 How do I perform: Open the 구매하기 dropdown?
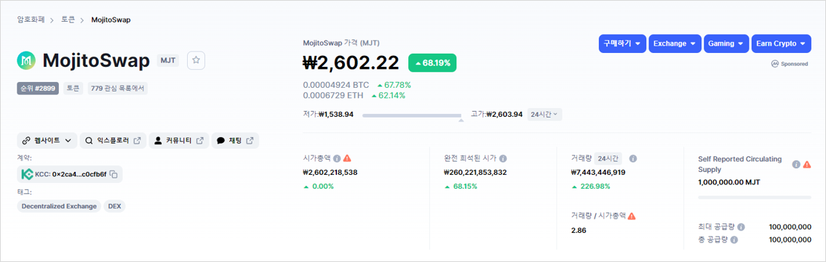tap(622, 44)
